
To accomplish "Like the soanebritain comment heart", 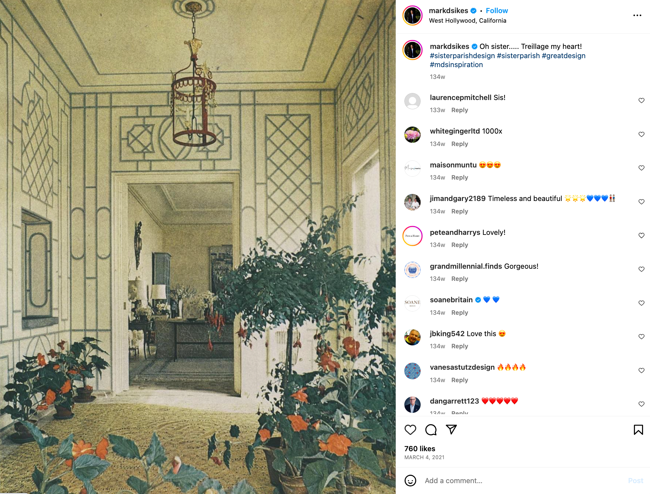I will click(641, 303).
